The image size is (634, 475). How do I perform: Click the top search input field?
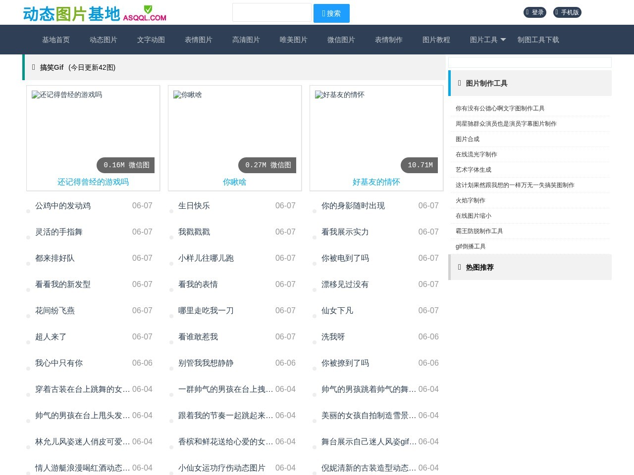272,12
